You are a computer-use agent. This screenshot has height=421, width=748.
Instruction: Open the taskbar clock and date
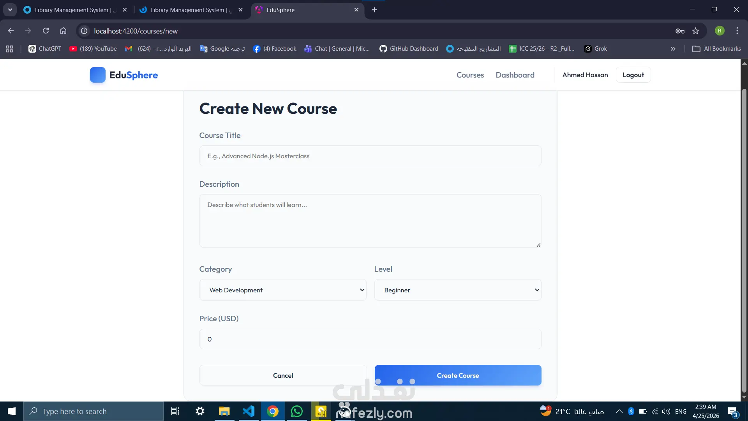706,411
